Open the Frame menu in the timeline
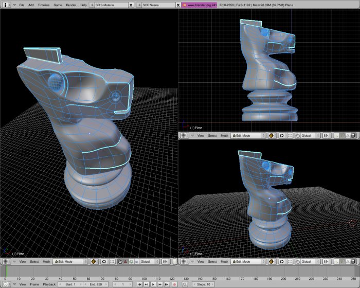The width and height of the screenshot is (360, 288). (34, 284)
